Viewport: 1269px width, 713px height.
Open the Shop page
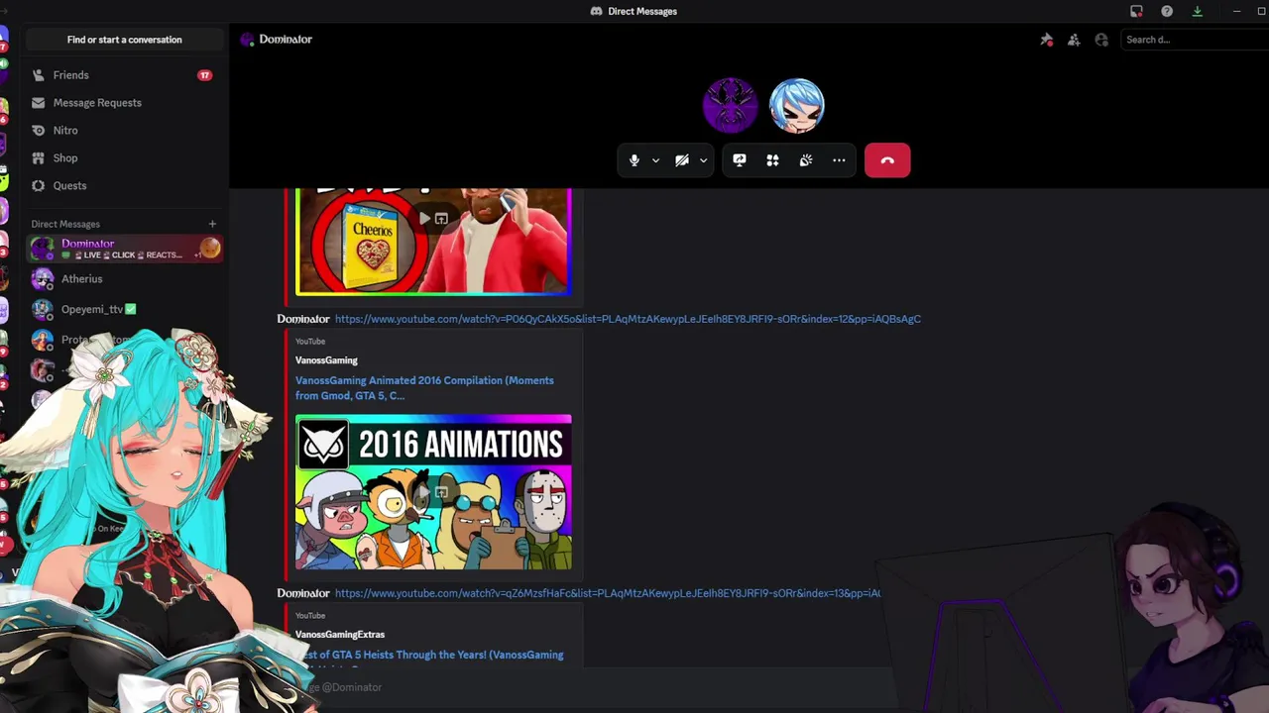[x=125, y=158]
